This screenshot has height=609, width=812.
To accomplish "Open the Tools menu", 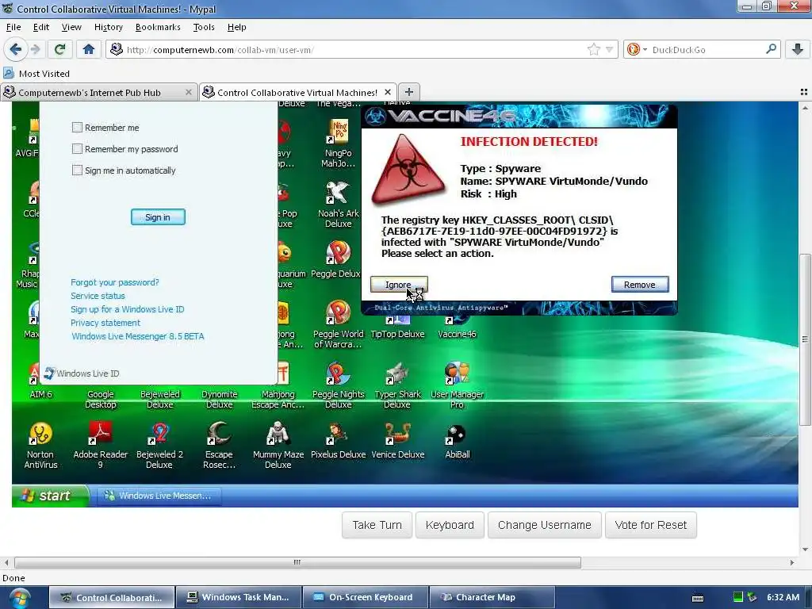I will (204, 27).
